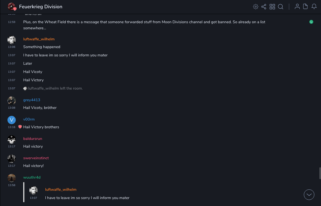Viewport: 321px width, 206px height.
Task: Open the widgets grid icon
Action: tap(272, 7)
